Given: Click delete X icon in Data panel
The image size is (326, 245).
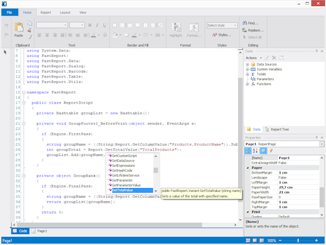Looking at the screenshot, I should point(274,57).
